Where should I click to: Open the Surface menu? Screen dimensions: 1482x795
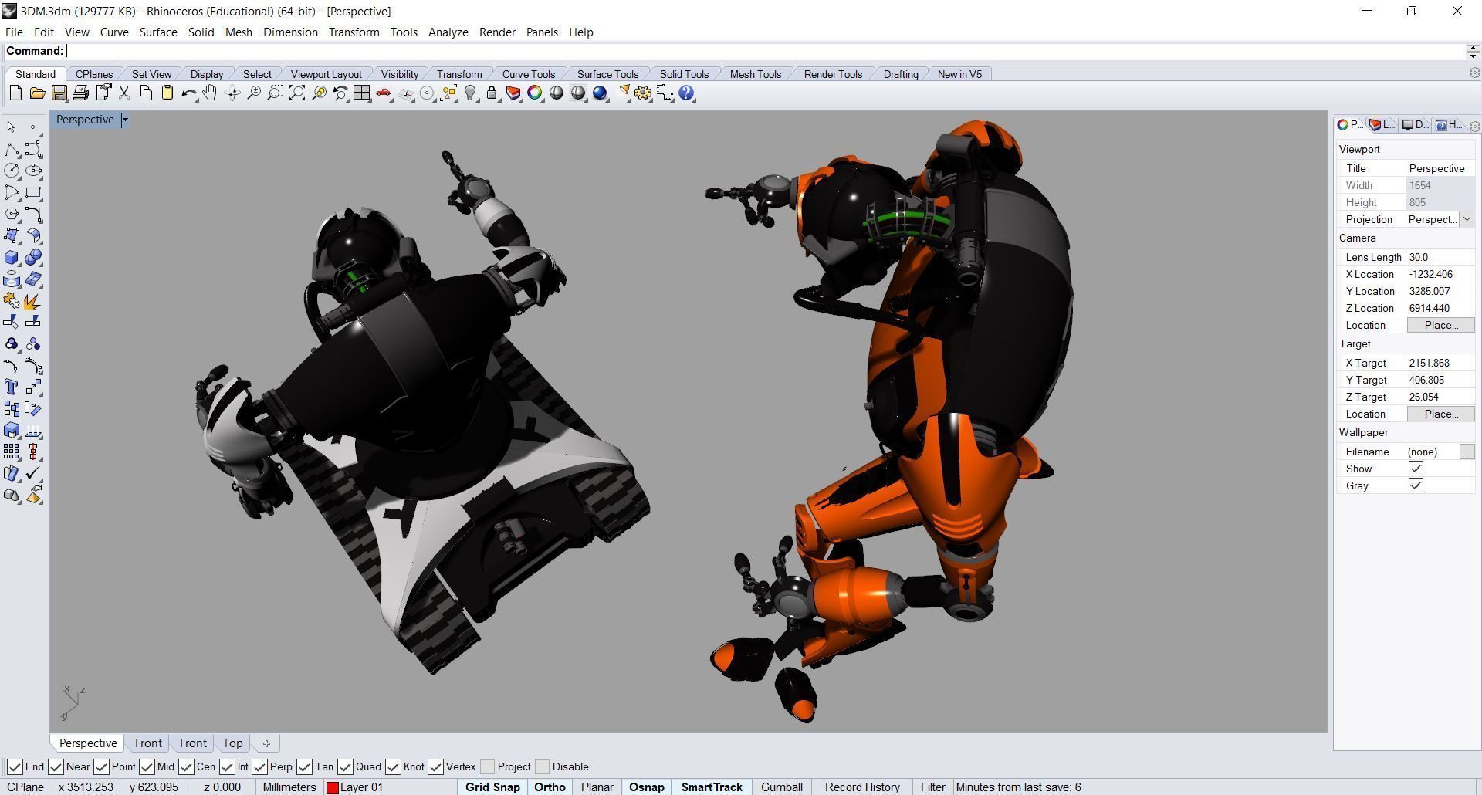click(x=158, y=32)
